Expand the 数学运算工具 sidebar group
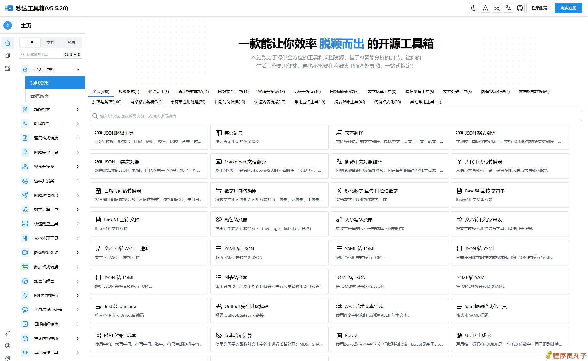The width and height of the screenshot is (588, 361). click(x=50, y=210)
